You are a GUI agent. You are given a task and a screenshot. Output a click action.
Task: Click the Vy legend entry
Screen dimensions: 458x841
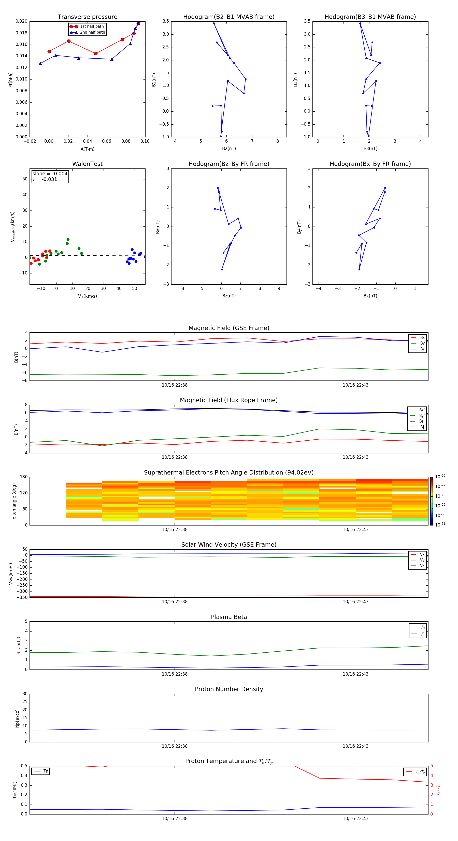418,560
